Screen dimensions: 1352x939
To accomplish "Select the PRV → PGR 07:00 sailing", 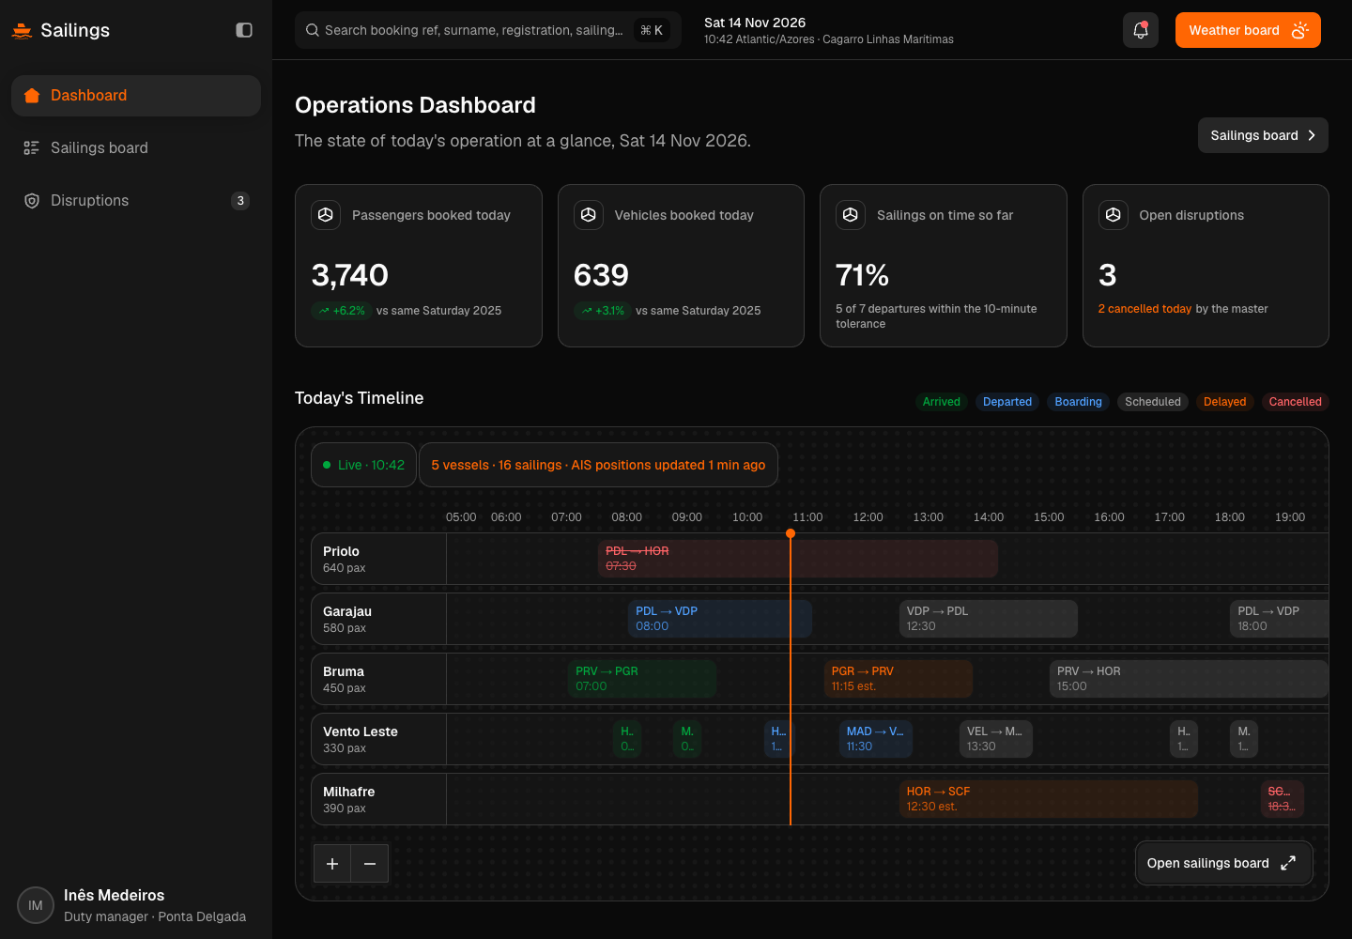I will [642, 679].
